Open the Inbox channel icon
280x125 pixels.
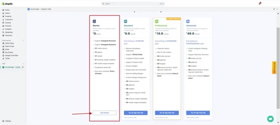coord(3,49)
